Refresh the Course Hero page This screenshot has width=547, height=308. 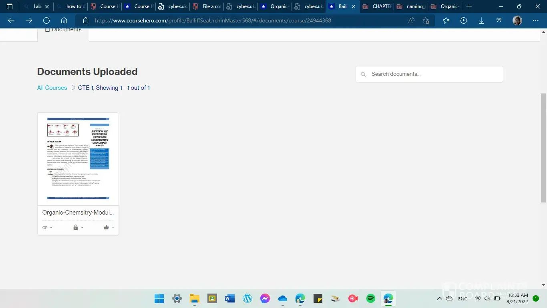click(46, 20)
